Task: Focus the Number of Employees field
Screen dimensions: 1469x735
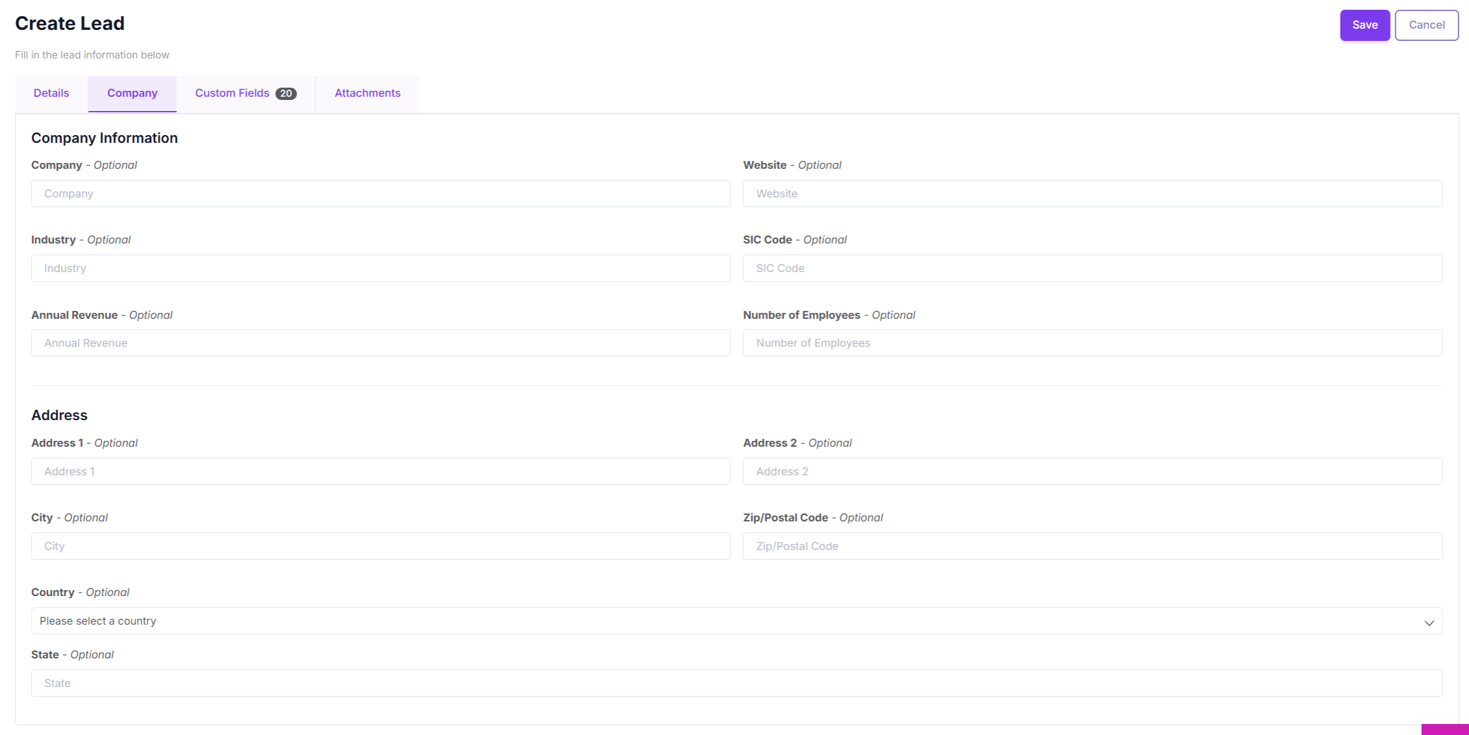Action: click(1092, 343)
